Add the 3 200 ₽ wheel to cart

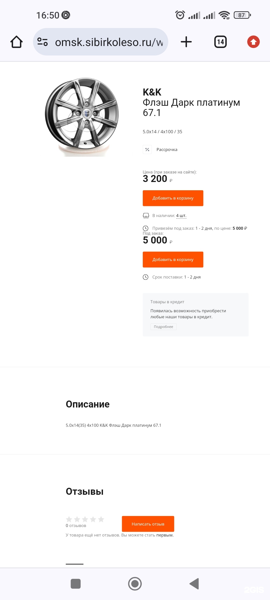point(173,198)
